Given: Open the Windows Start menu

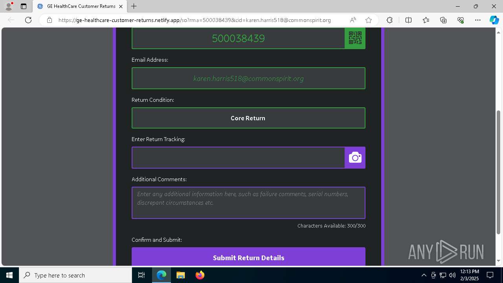Looking at the screenshot, I should pyautogui.click(x=9, y=275).
